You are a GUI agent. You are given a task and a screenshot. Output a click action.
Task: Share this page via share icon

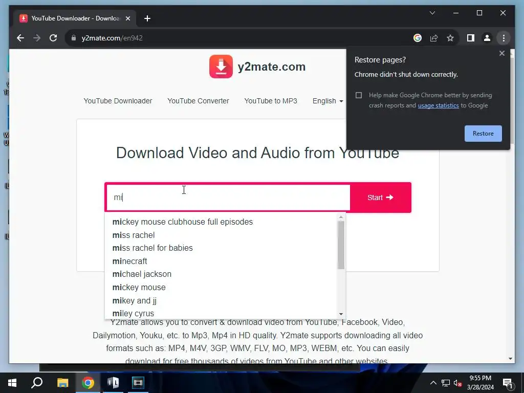pos(434,38)
